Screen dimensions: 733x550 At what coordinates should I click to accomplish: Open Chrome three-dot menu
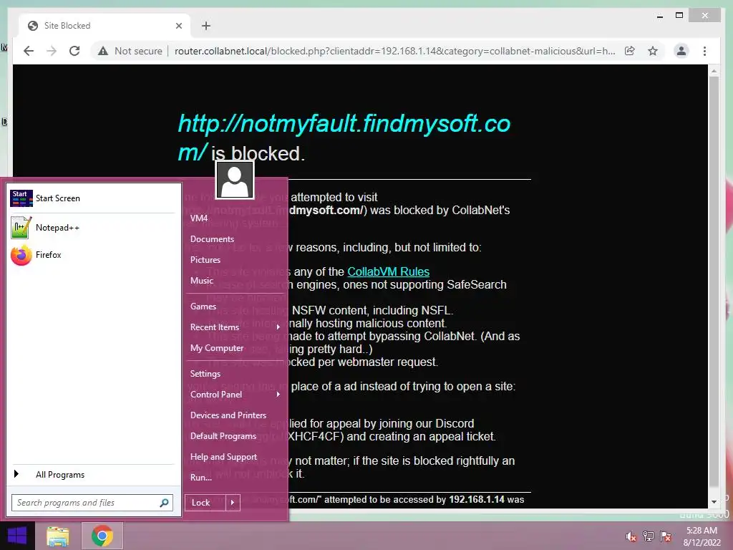(x=704, y=51)
